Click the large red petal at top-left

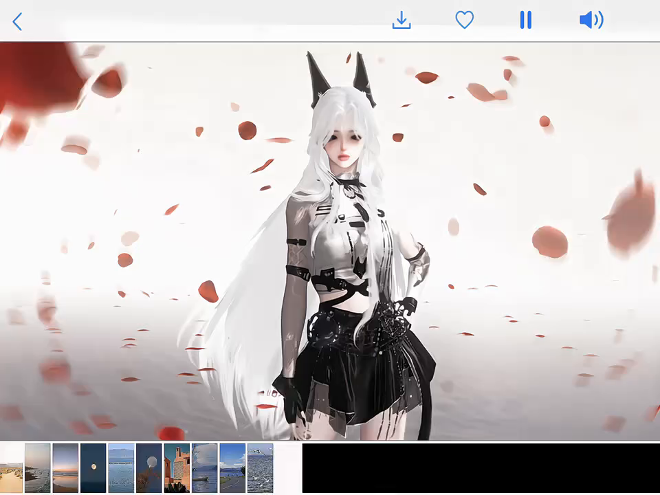click(x=38, y=76)
